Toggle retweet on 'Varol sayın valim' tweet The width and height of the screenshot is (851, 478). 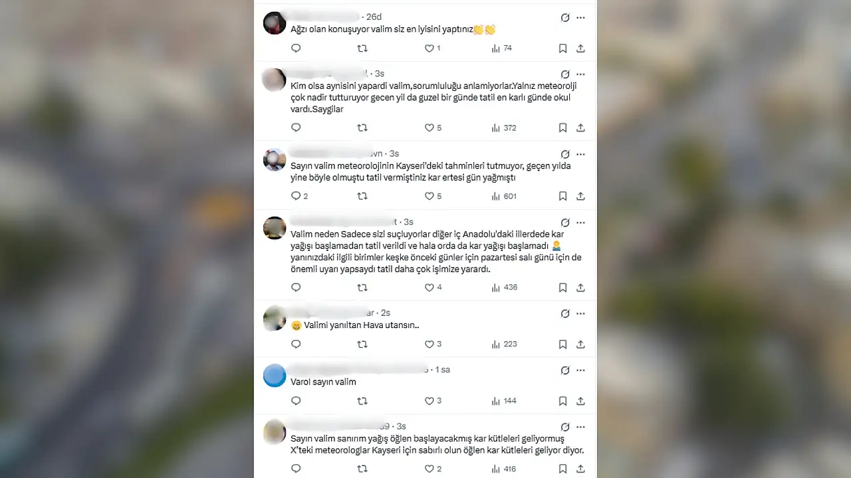coord(362,401)
